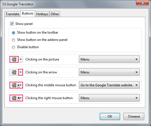Viewport: 151px width, 126px height.
Task: Click the mouse icon in the right mouse row
Action: click(x=19, y=99)
